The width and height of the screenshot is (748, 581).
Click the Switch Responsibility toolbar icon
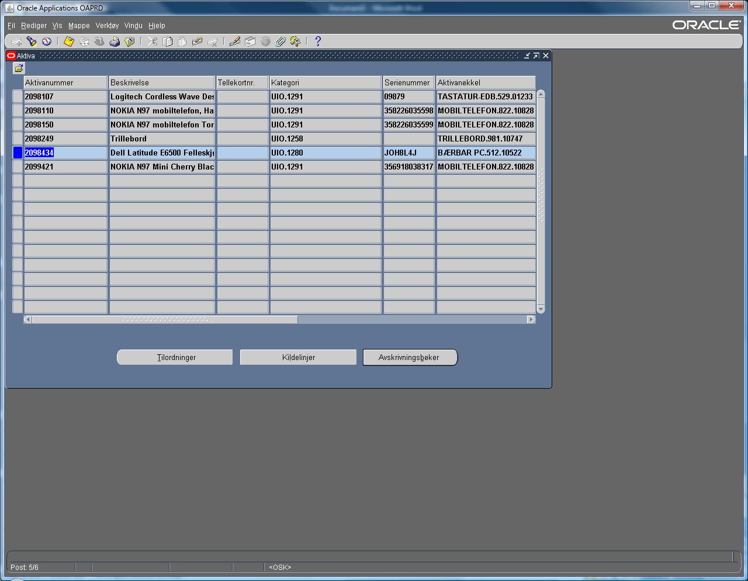tap(99, 41)
